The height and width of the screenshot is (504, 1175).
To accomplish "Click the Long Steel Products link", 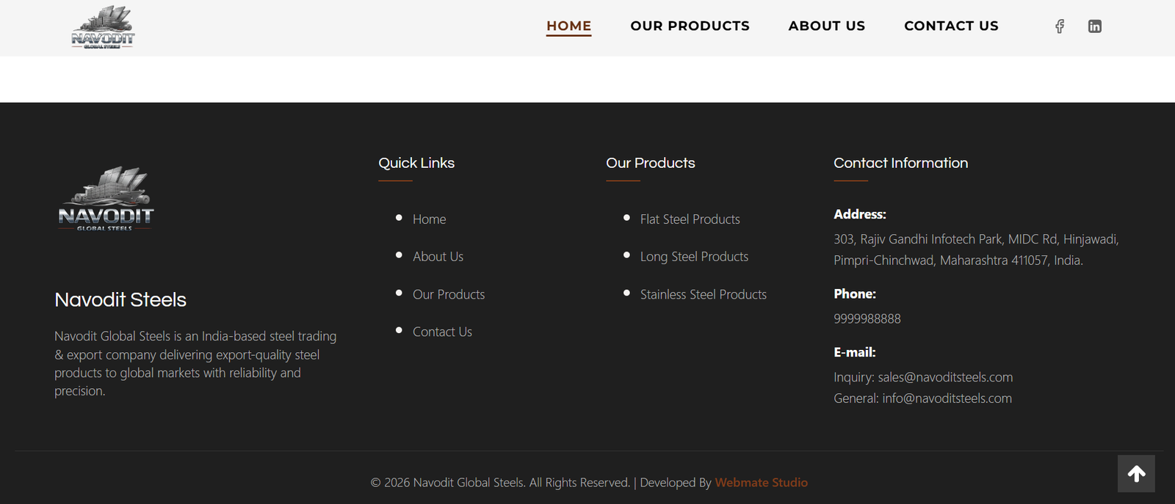I will click(694, 257).
